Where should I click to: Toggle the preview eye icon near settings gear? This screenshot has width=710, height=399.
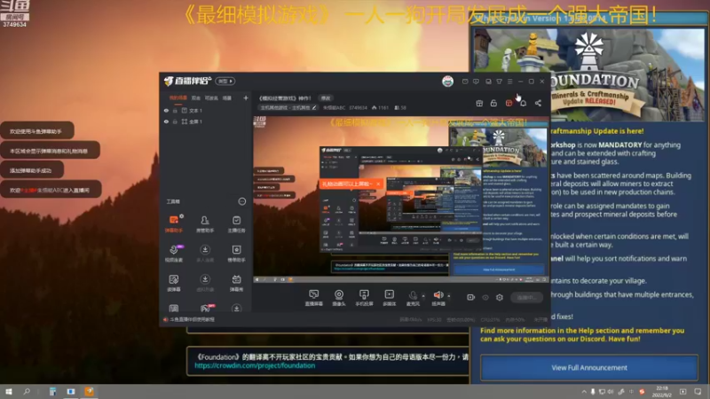pyautogui.click(x=485, y=297)
